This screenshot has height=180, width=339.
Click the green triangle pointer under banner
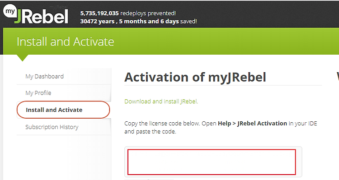pos(22,58)
